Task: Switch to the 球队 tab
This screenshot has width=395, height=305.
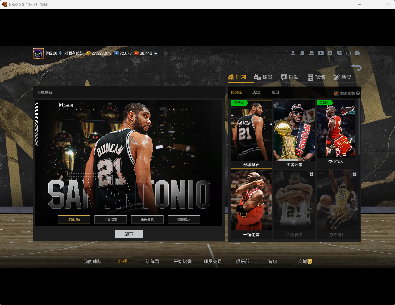Action: 289,77
